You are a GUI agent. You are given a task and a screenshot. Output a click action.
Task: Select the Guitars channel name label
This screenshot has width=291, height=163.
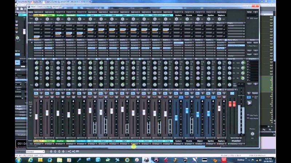click(178, 15)
